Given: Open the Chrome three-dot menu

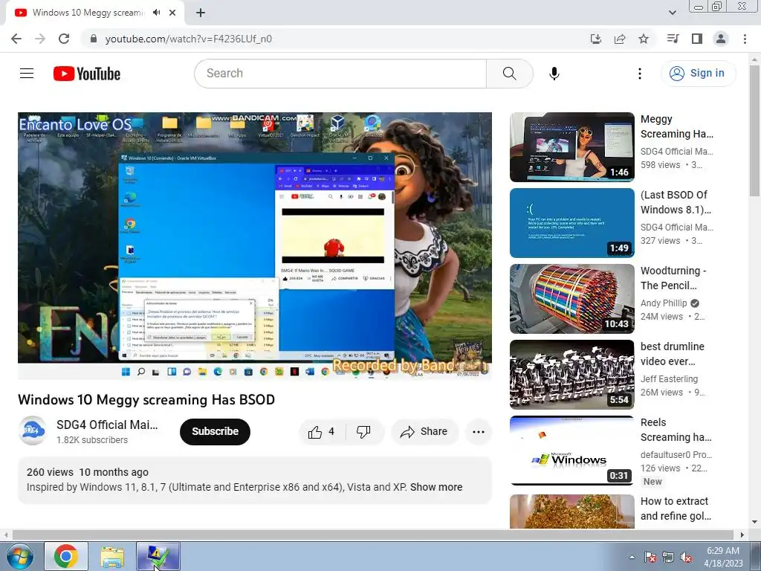Looking at the screenshot, I should tap(745, 39).
